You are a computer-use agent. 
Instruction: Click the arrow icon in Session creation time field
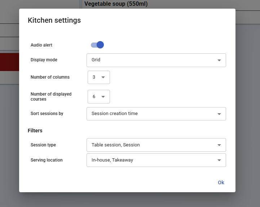(219, 114)
